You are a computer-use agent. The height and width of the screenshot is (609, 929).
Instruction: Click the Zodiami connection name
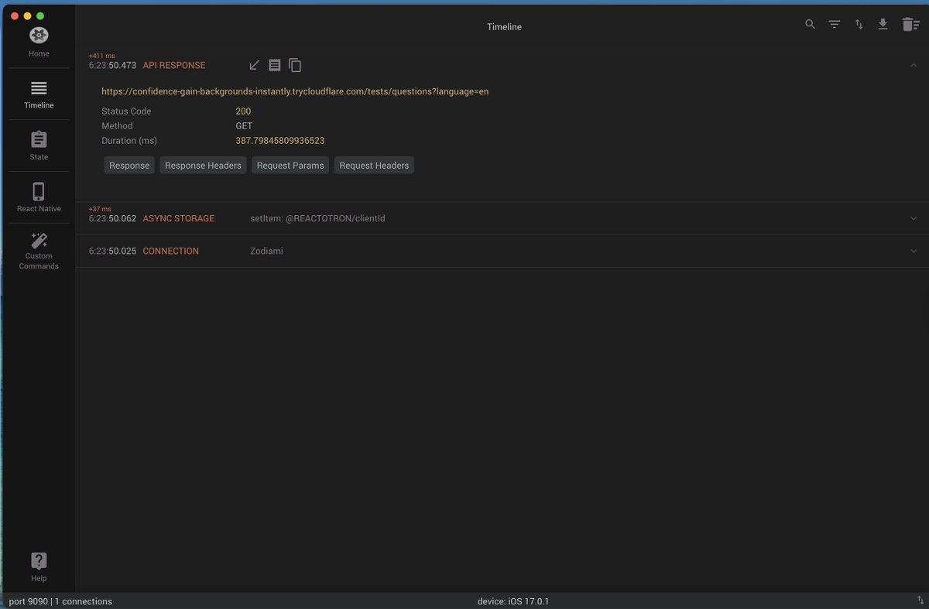coord(266,251)
